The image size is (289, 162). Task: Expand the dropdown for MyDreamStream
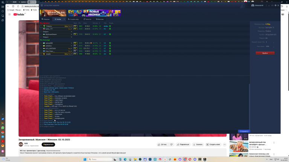click(x=71, y=34)
